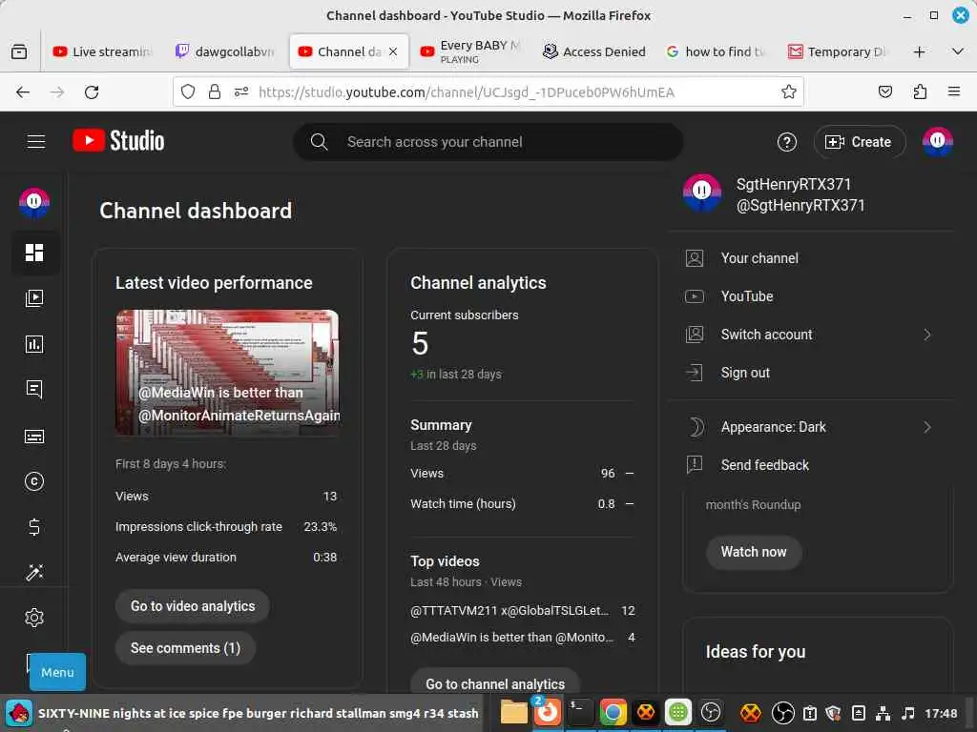
Task: Open the Subtitles icon in the sidebar
Action: [34, 436]
